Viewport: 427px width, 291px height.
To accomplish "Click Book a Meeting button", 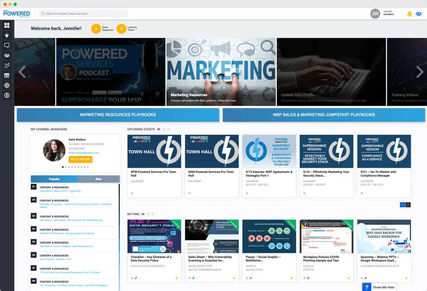I will pyautogui.click(x=80, y=159).
